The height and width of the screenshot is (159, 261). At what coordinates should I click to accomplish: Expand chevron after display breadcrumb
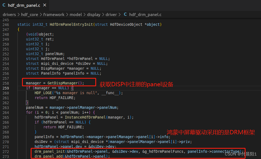click(x=103, y=15)
